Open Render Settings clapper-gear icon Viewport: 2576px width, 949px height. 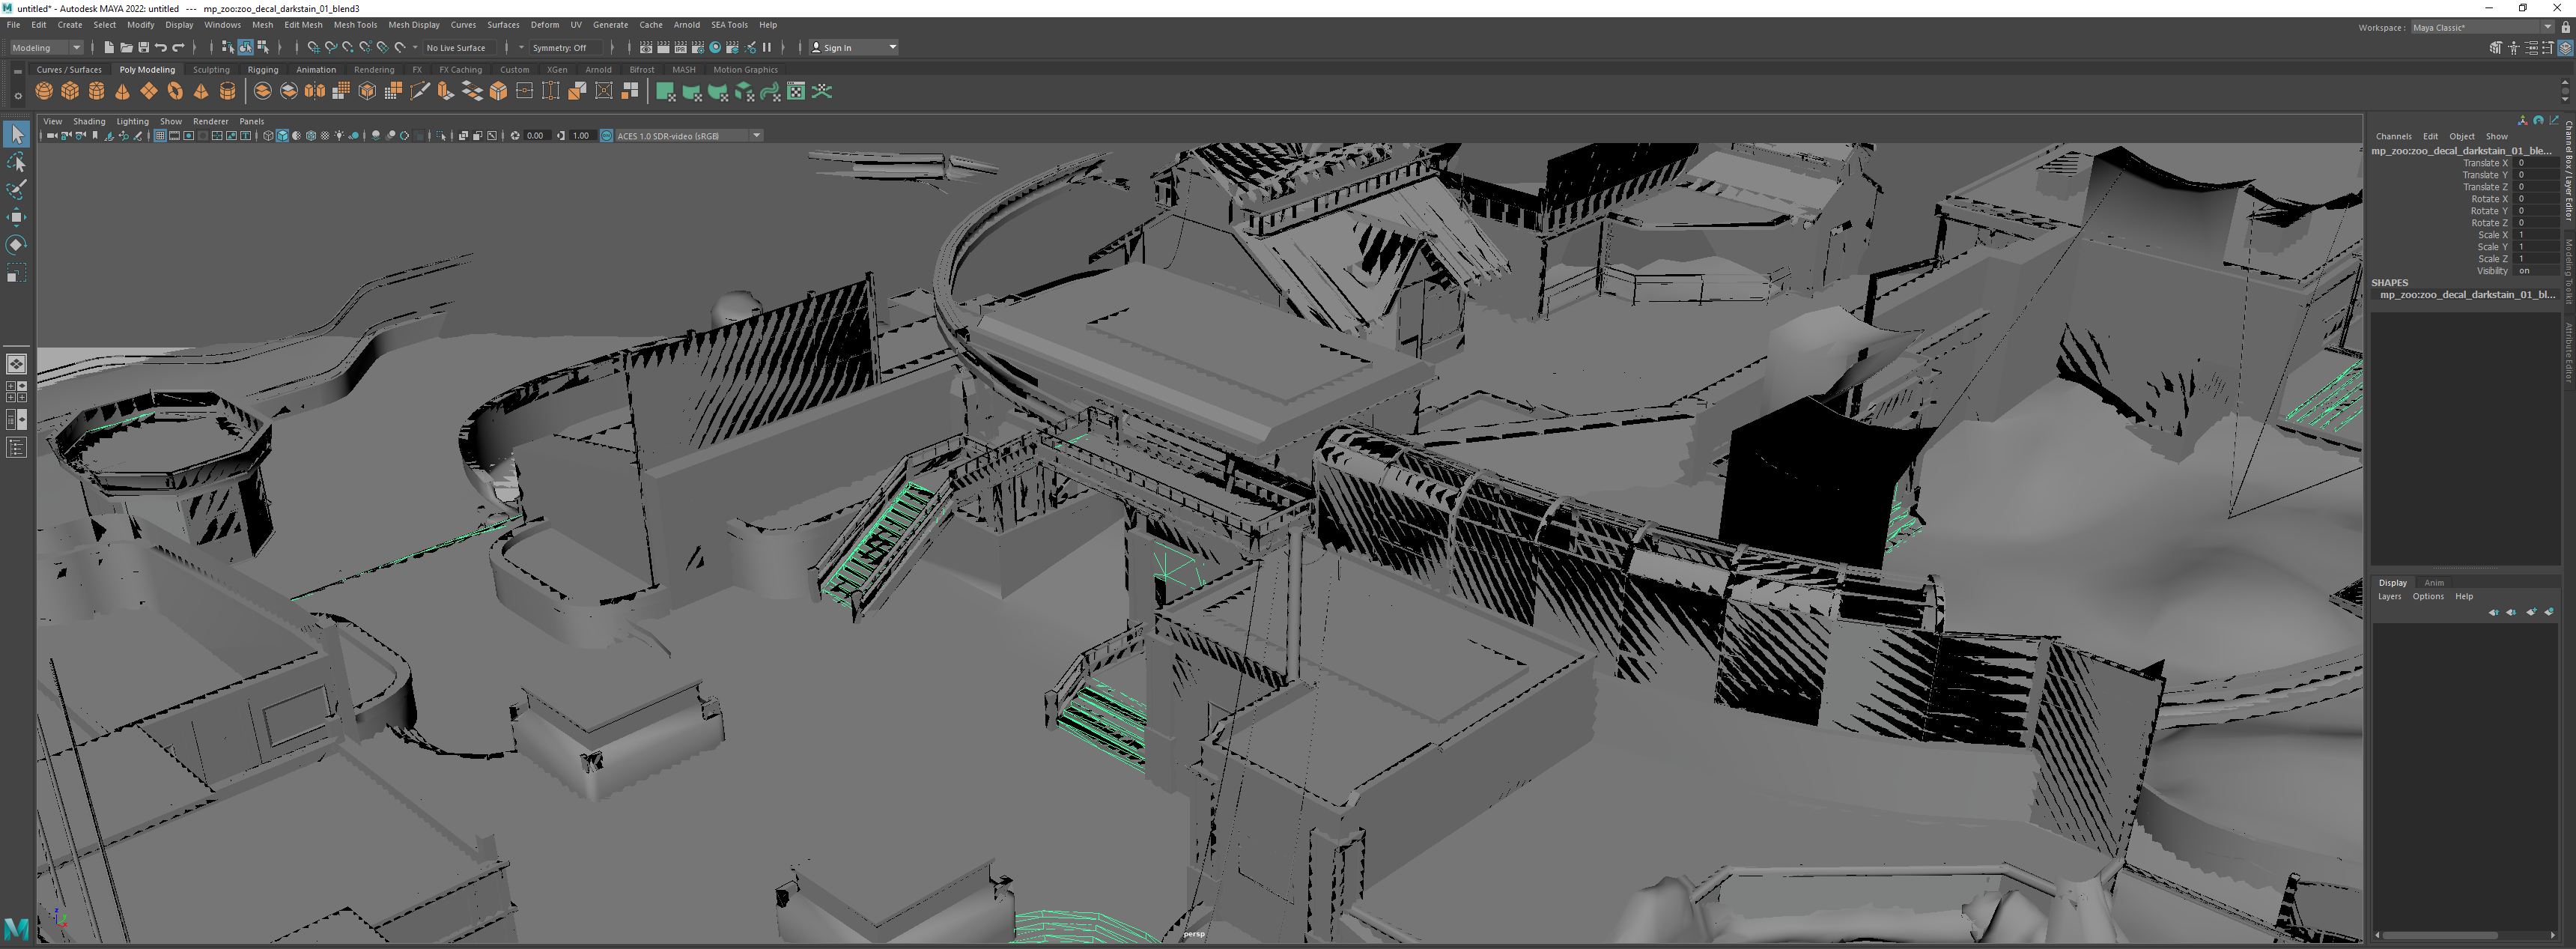(x=698, y=47)
